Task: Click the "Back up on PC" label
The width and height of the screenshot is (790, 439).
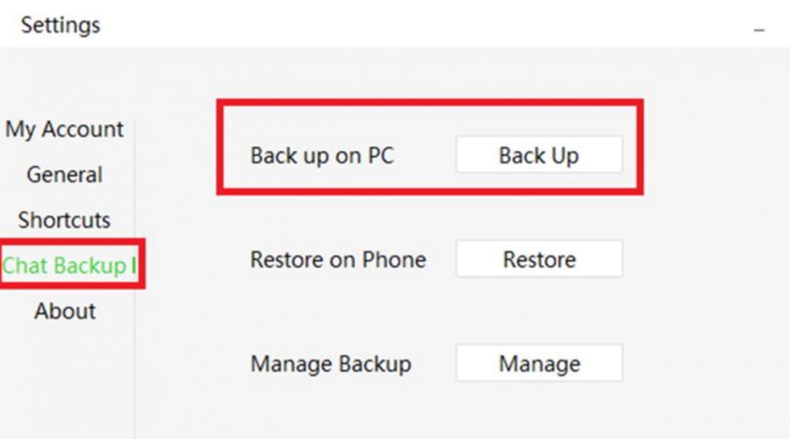Action: [x=322, y=156]
